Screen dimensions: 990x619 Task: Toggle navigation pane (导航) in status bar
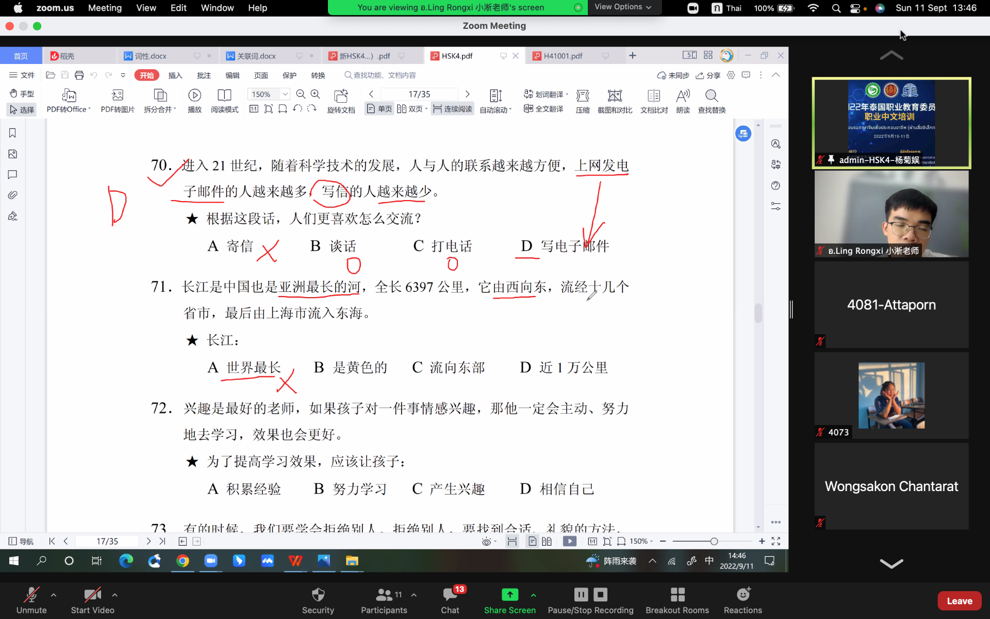coord(21,541)
